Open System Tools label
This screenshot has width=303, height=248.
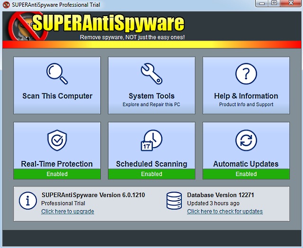pos(151,96)
